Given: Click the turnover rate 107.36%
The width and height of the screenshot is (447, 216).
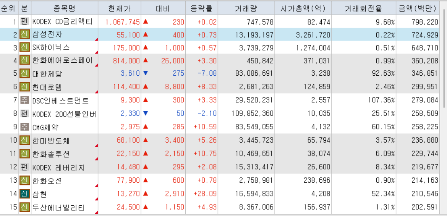Looking at the screenshot, I should (x=381, y=101).
